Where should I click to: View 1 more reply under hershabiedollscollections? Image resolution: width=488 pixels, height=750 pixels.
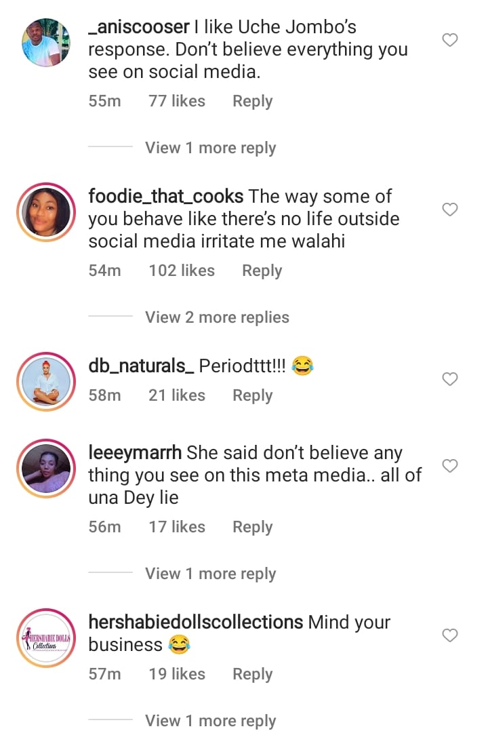[210, 721]
